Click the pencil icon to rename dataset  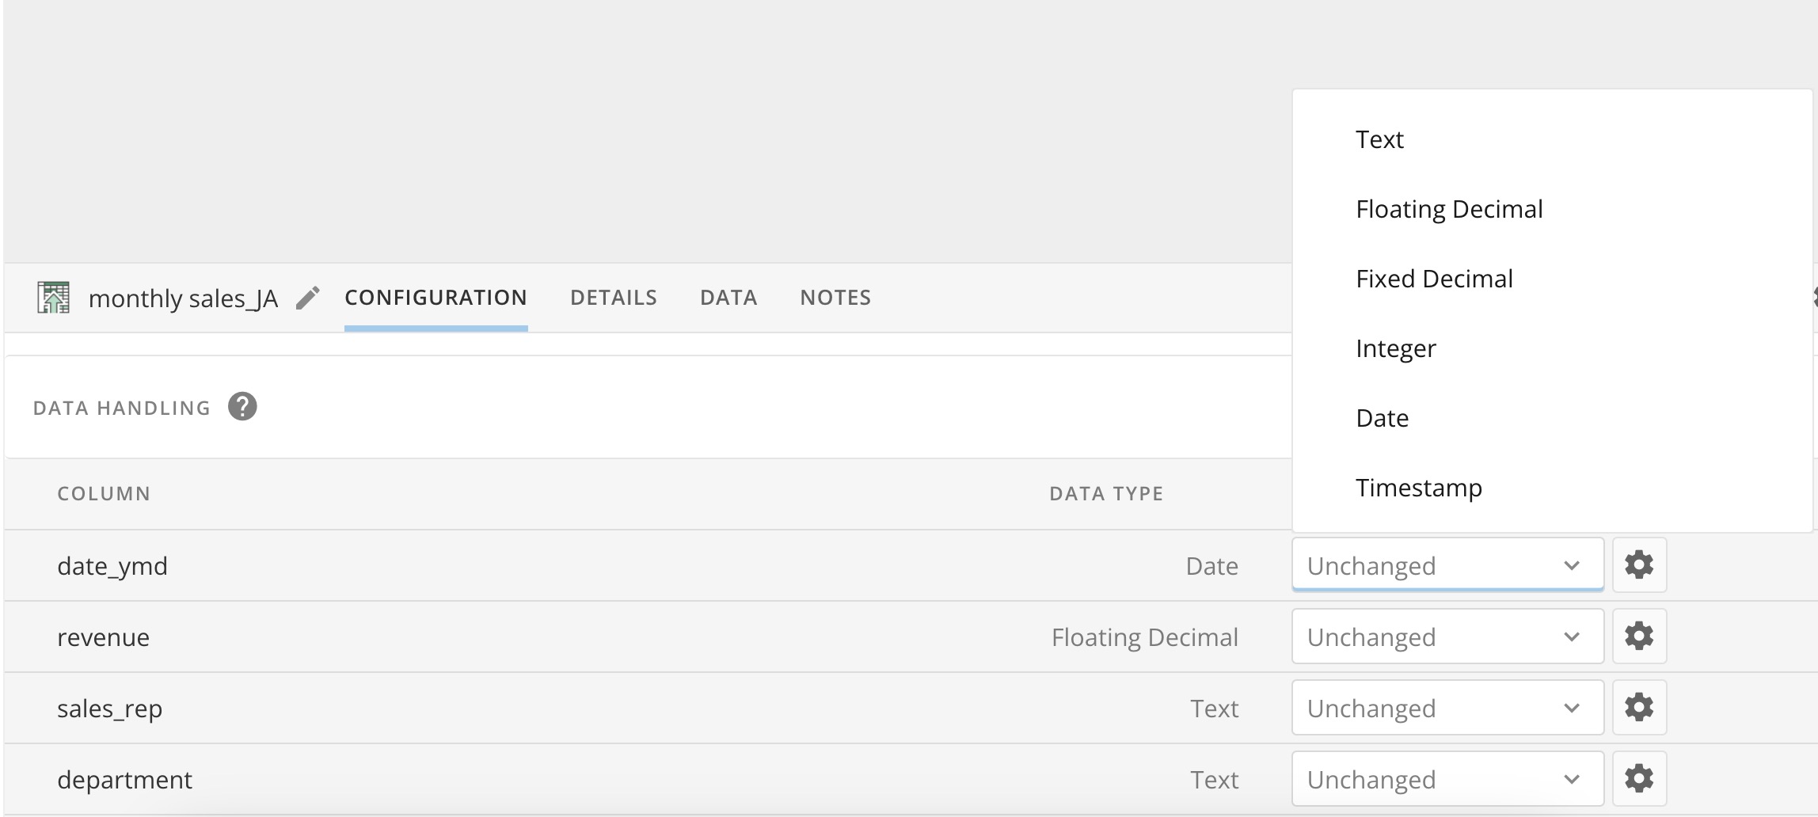pos(307,298)
